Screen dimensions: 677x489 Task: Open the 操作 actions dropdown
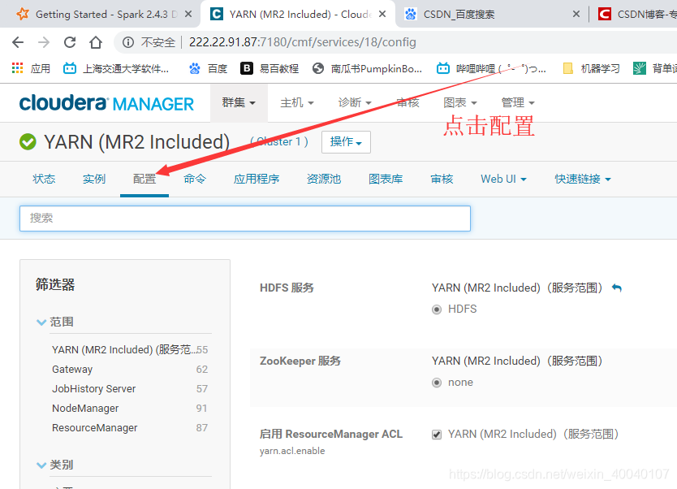[346, 141]
